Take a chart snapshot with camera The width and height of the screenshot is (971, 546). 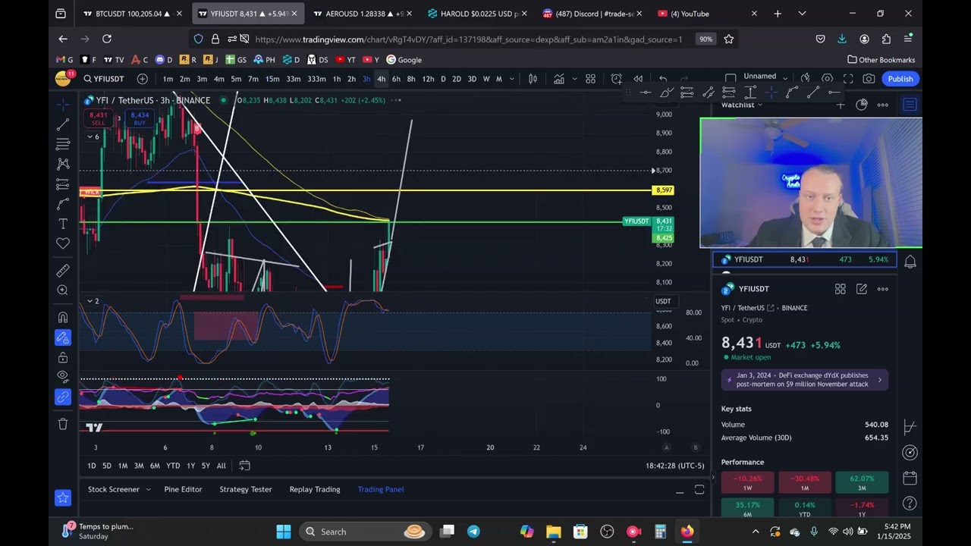click(x=869, y=79)
